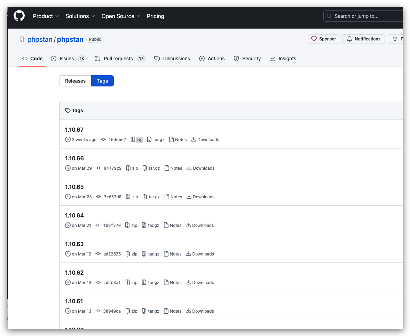This screenshot has height=336, width=410.
Task: Click the Fork icon button
Action: [396, 39]
